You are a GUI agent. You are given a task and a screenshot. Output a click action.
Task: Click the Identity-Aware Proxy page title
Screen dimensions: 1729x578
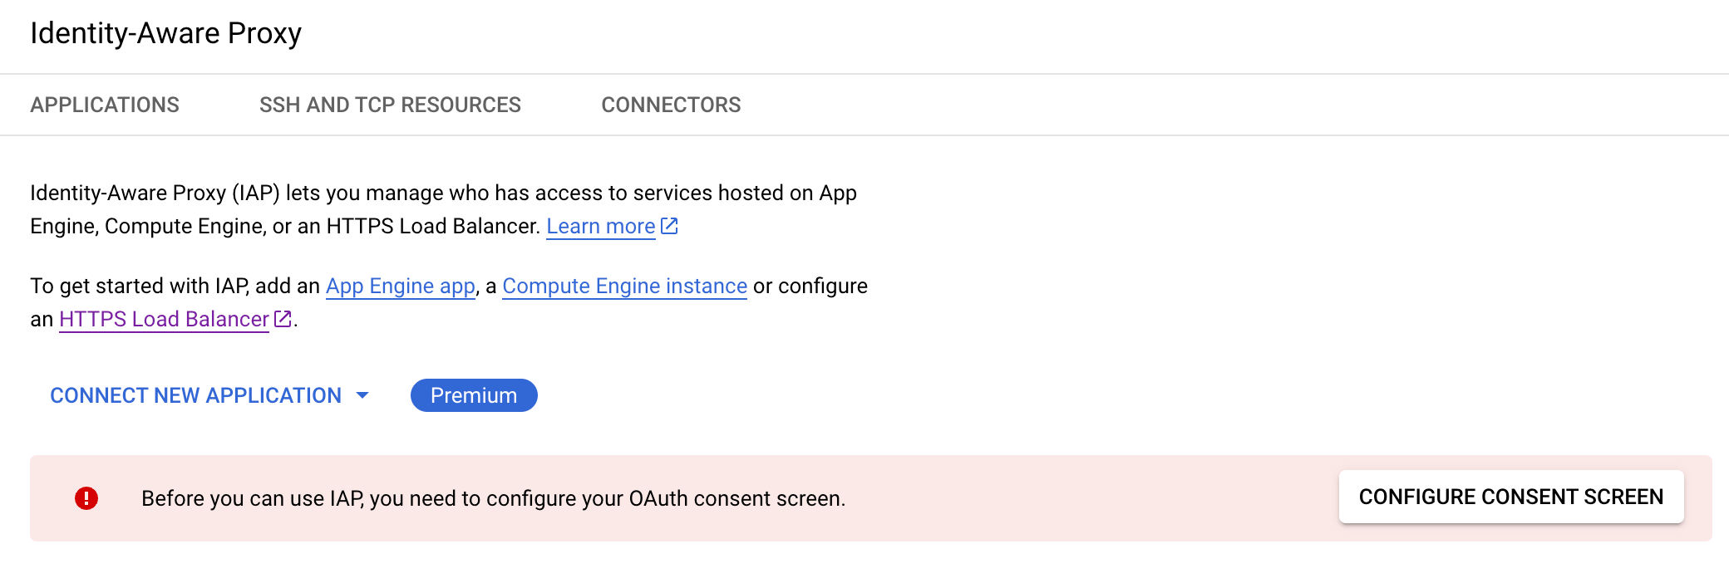(x=165, y=33)
